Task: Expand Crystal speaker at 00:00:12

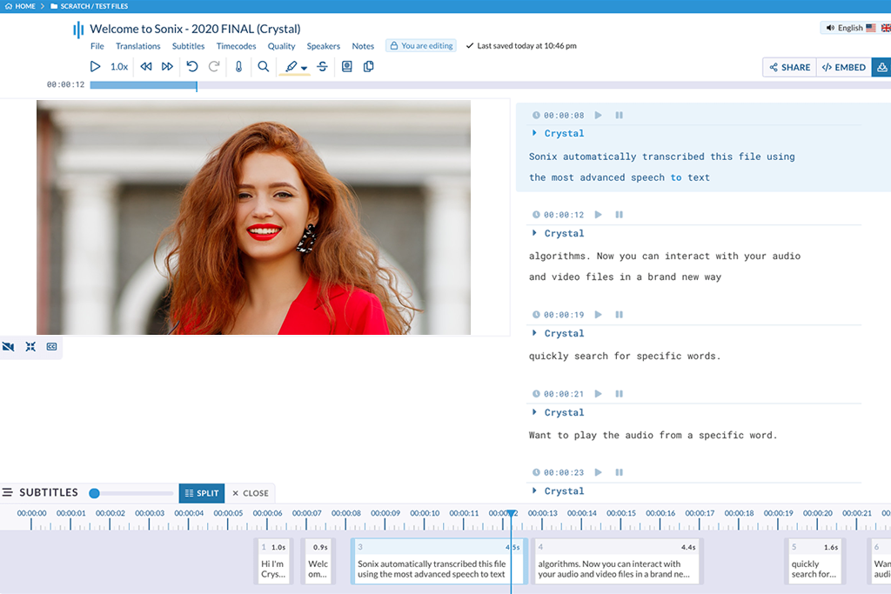Action: pos(534,233)
